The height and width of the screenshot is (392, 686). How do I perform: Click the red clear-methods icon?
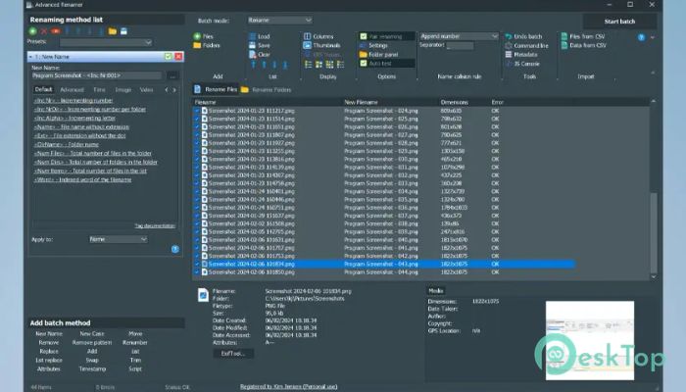(x=55, y=31)
